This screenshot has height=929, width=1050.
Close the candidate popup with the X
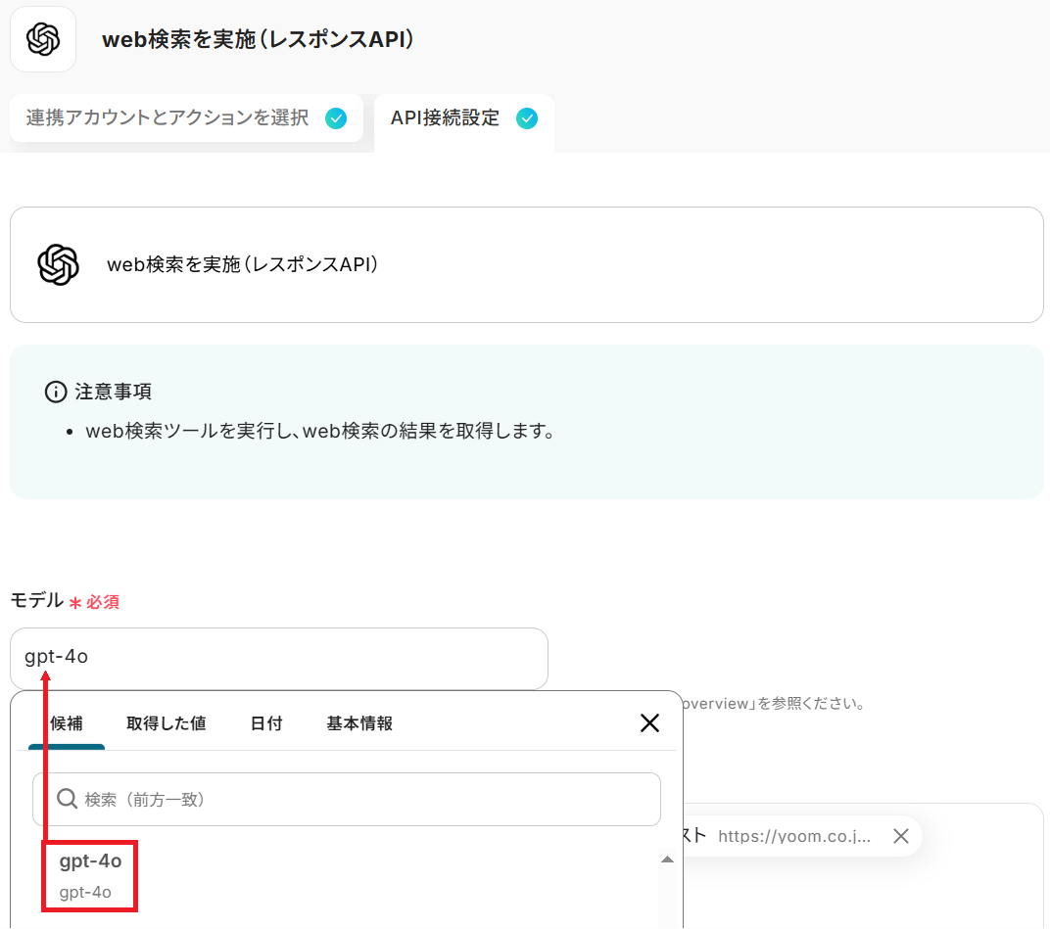pyautogui.click(x=649, y=722)
